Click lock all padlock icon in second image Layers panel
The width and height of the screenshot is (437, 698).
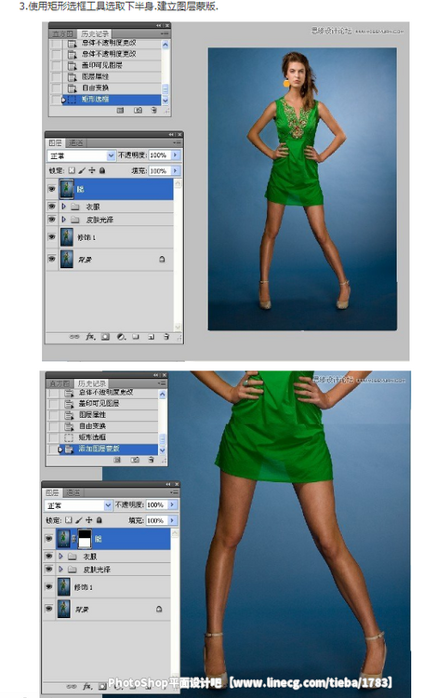(99, 520)
